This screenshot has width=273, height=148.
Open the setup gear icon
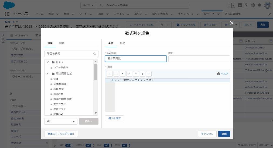tap(253, 5)
